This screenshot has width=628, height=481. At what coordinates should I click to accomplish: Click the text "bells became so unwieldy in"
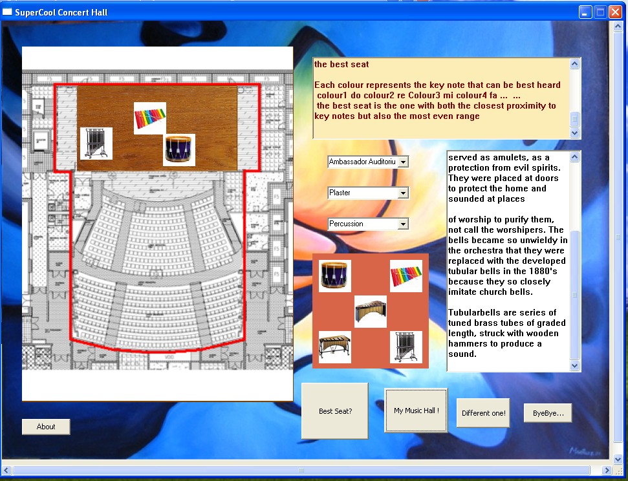click(x=508, y=240)
